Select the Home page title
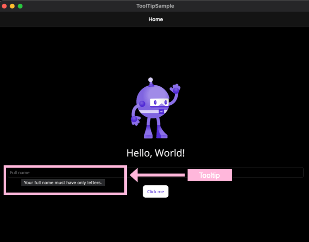The height and width of the screenshot is (242, 309). point(156,19)
